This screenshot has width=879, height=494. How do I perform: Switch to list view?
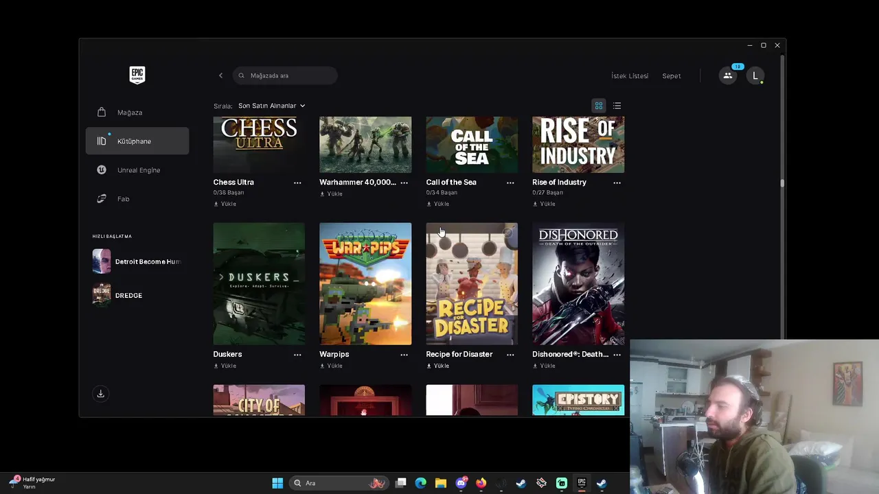[617, 106]
